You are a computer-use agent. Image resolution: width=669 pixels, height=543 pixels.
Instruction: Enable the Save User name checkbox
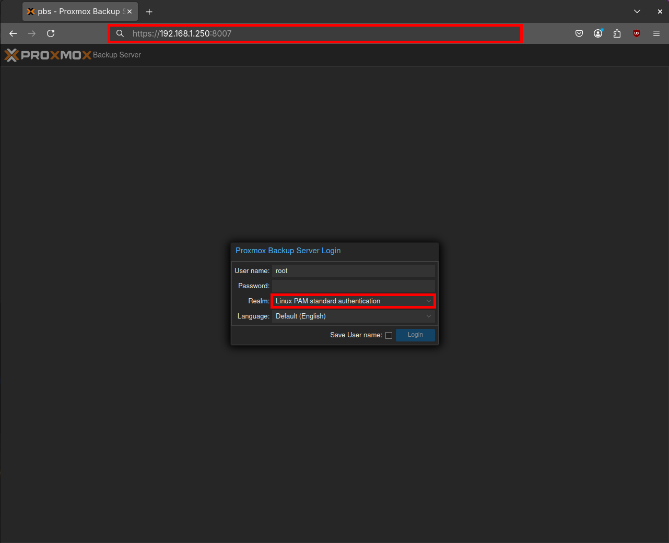pyautogui.click(x=389, y=335)
